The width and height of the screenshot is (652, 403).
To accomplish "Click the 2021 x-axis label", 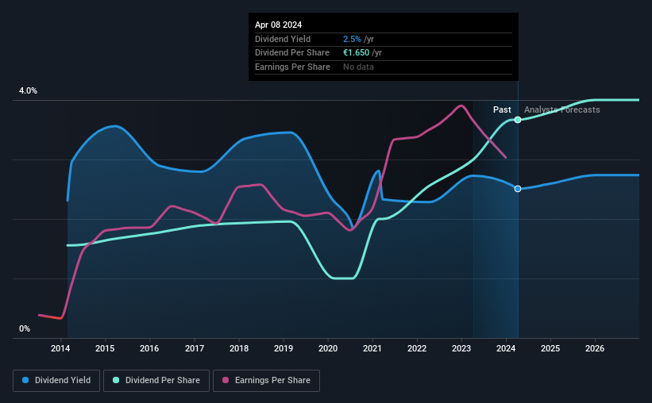I will tap(372, 348).
